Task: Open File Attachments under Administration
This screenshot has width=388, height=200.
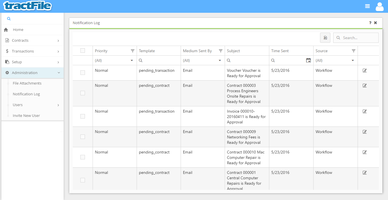Action: 27,83
